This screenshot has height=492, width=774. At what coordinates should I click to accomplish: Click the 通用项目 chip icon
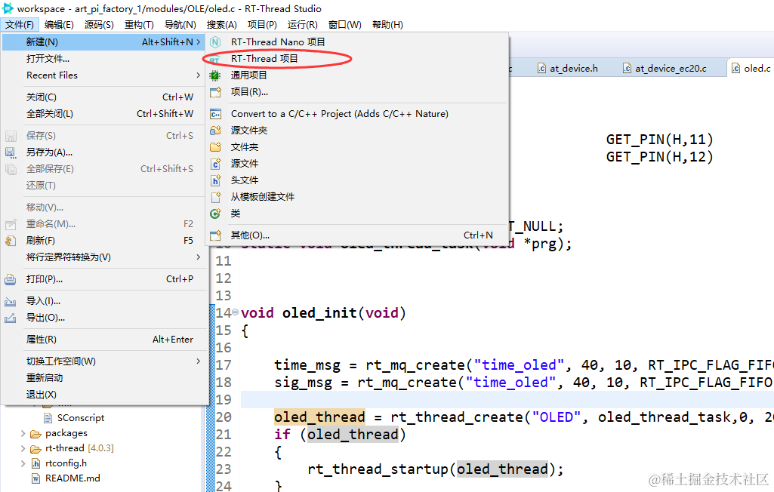[x=215, y=75]
